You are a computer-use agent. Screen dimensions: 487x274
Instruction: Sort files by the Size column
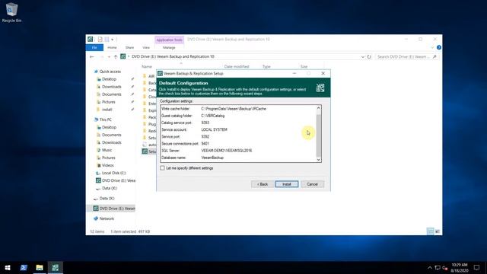click(304, 66)
